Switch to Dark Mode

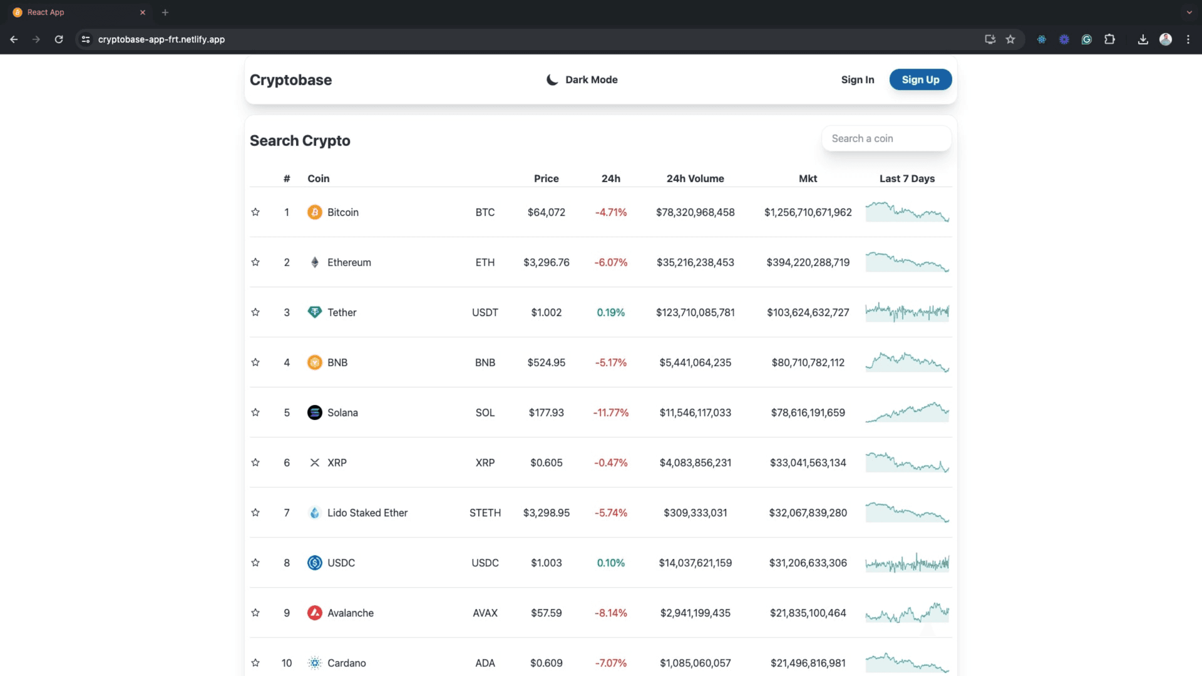582,79
